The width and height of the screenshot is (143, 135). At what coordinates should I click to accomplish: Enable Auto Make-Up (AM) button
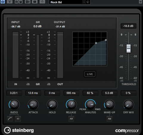click(109, 119)
